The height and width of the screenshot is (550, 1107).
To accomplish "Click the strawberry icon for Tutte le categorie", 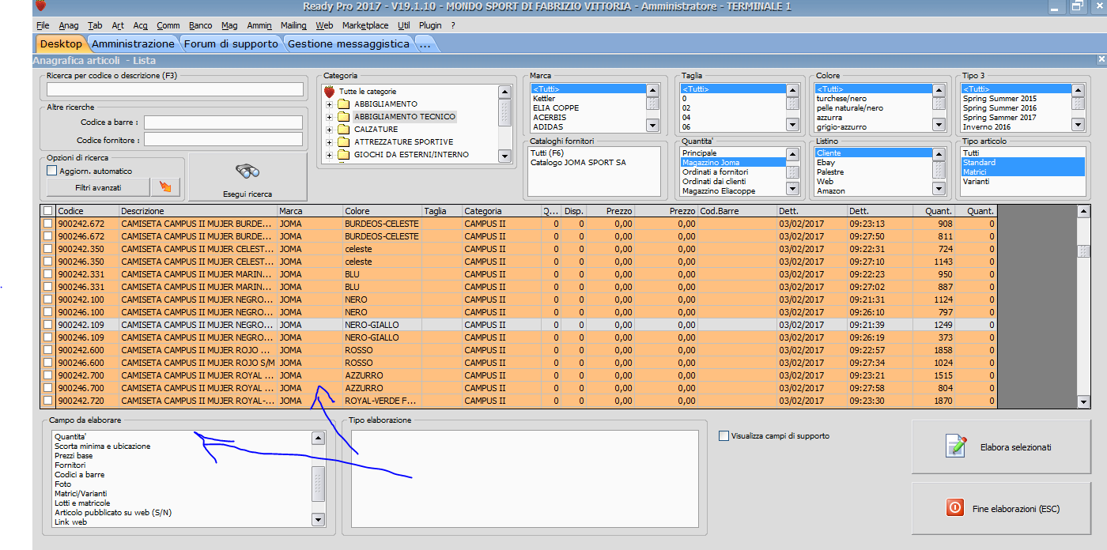I will click(x=330, y=92).
